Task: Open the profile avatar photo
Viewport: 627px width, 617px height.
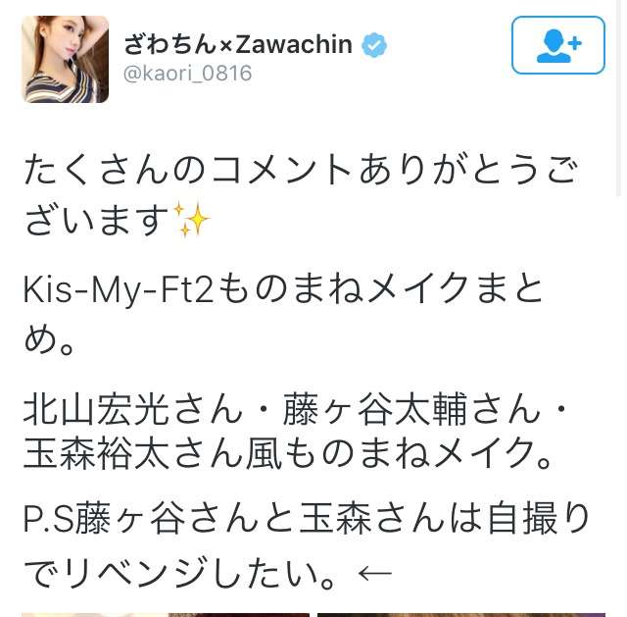Action: [66, 59]
